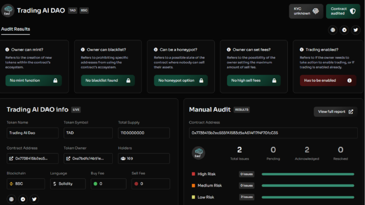Click the No mint function status
Screen dimensions: 365x205
pyautogui.click(x=34, y=80)
